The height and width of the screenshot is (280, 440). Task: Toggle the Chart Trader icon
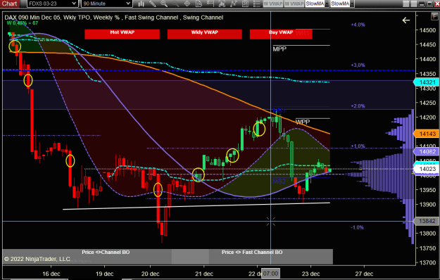210,4
